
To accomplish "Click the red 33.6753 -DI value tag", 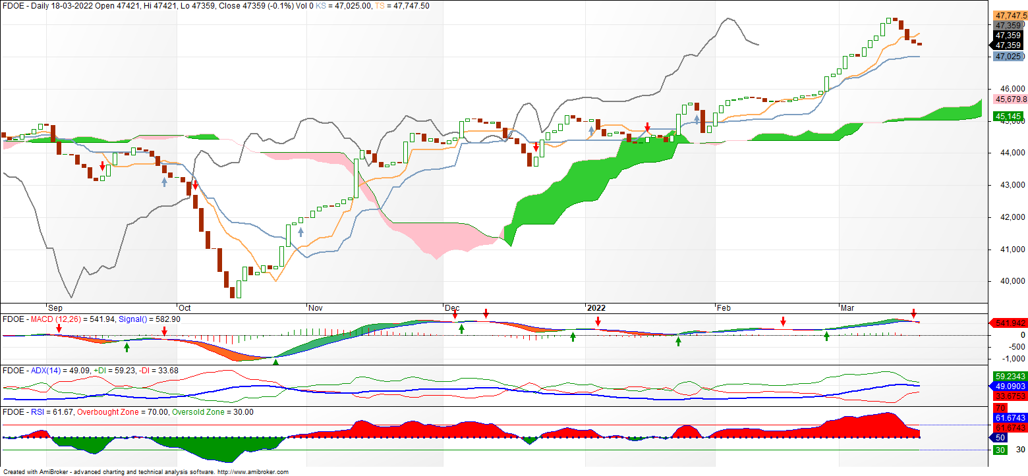I will (1010, 396).
